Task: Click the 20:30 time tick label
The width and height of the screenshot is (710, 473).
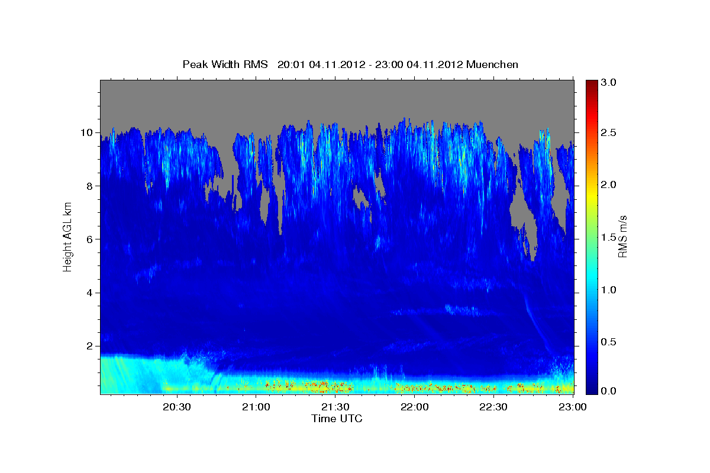Action: pos(176,407)
